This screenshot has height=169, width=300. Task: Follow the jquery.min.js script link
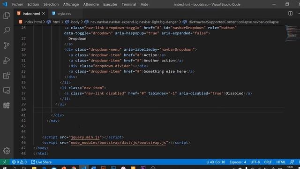(x=85, y=137)
